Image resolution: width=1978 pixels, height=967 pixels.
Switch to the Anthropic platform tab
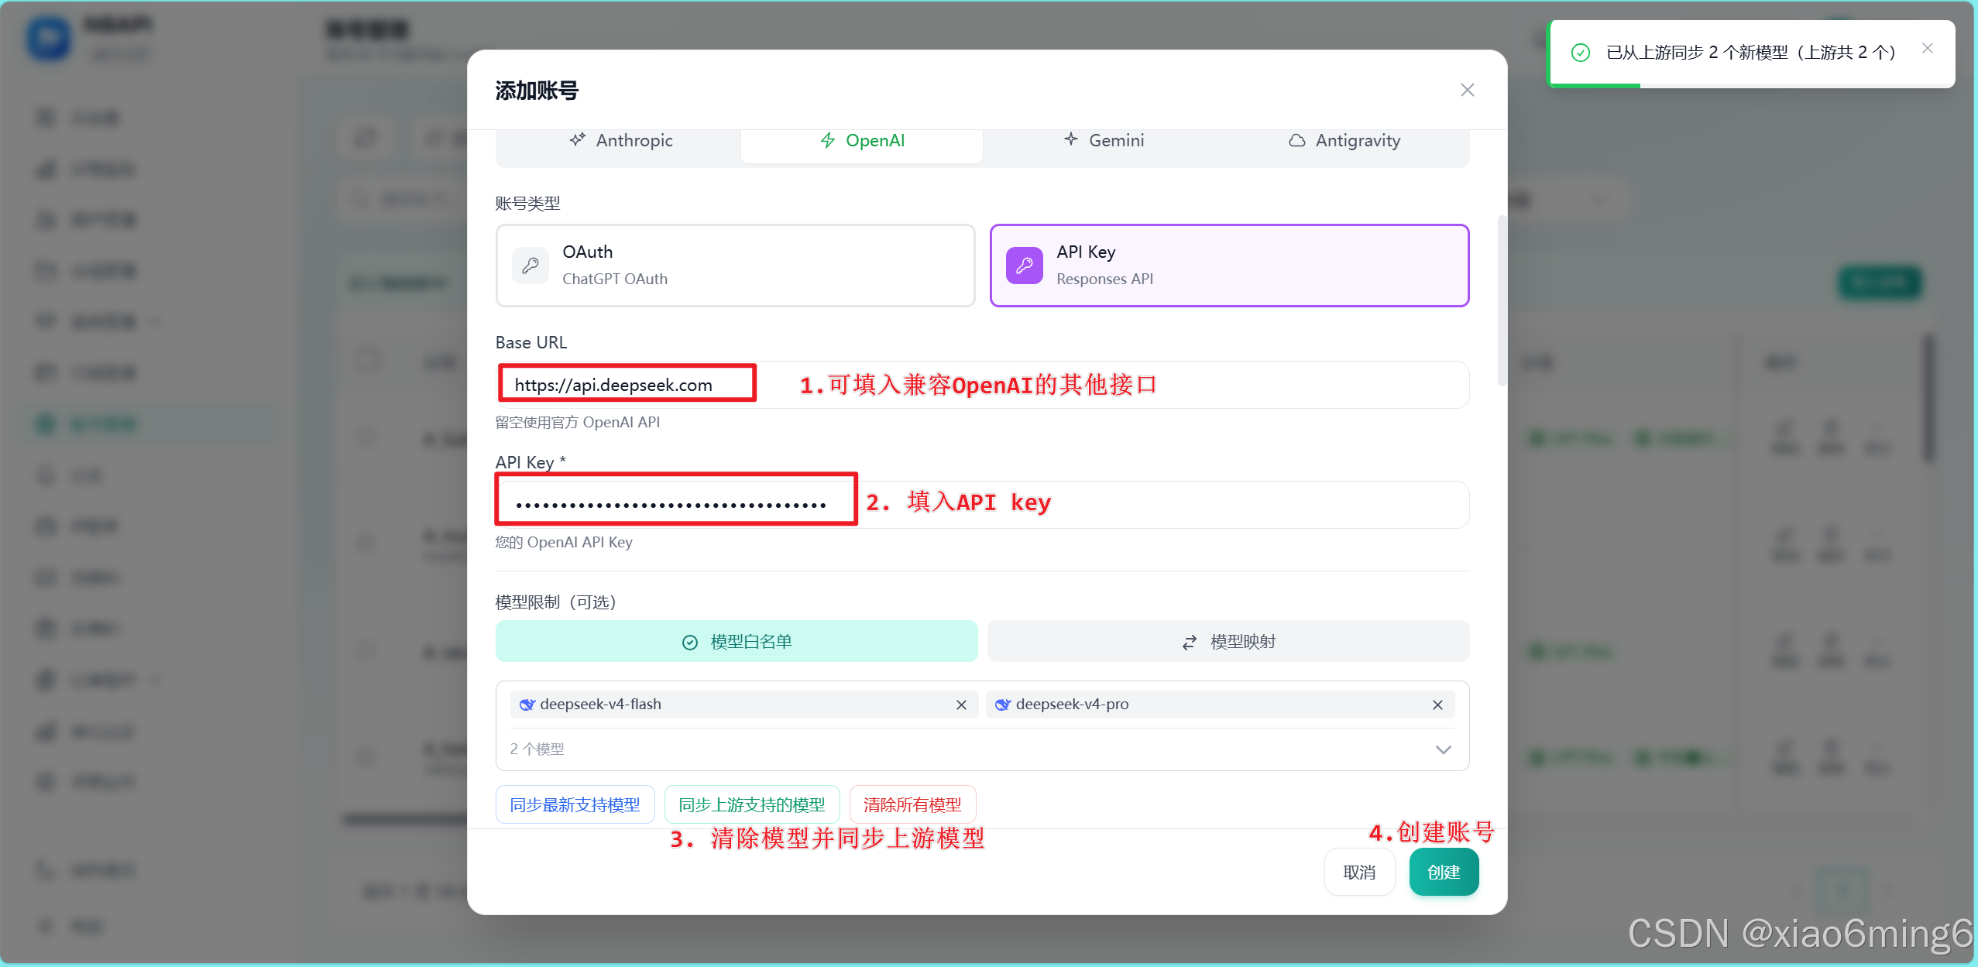[620, 140]
